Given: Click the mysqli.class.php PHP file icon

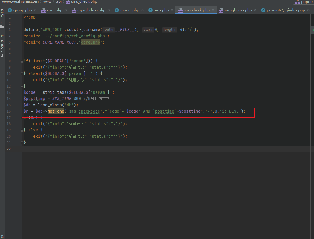Looking at the screenshot, I should tap(74, 10).
